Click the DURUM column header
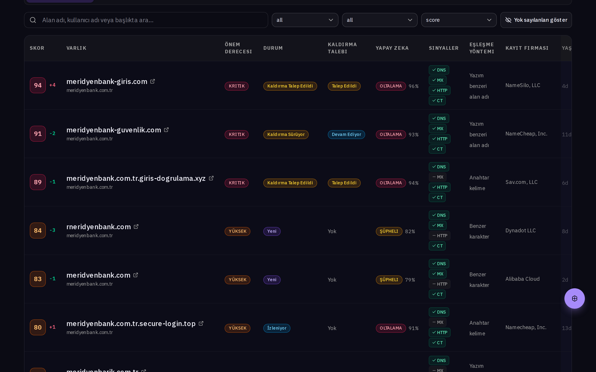 tap(273, 48)
